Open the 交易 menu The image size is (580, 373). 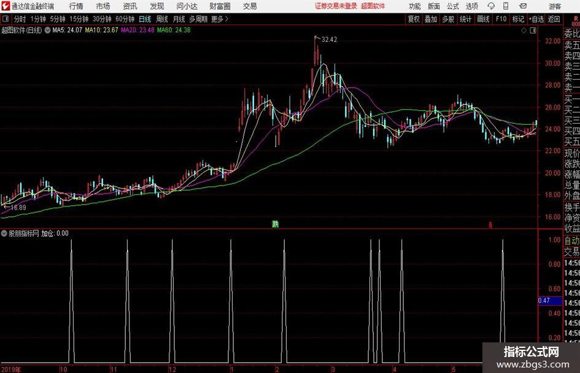pos(250,6)
